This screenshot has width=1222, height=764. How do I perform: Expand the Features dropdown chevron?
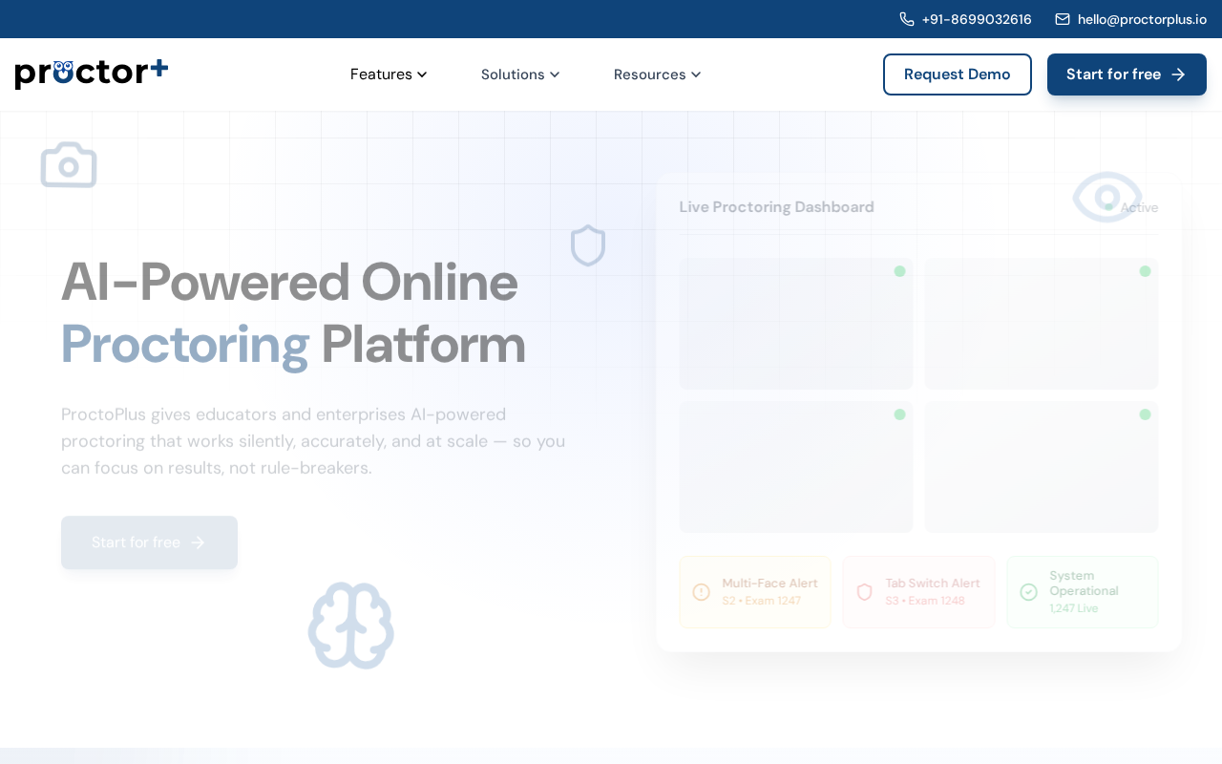pyautogui.click(x=422, y=74)
